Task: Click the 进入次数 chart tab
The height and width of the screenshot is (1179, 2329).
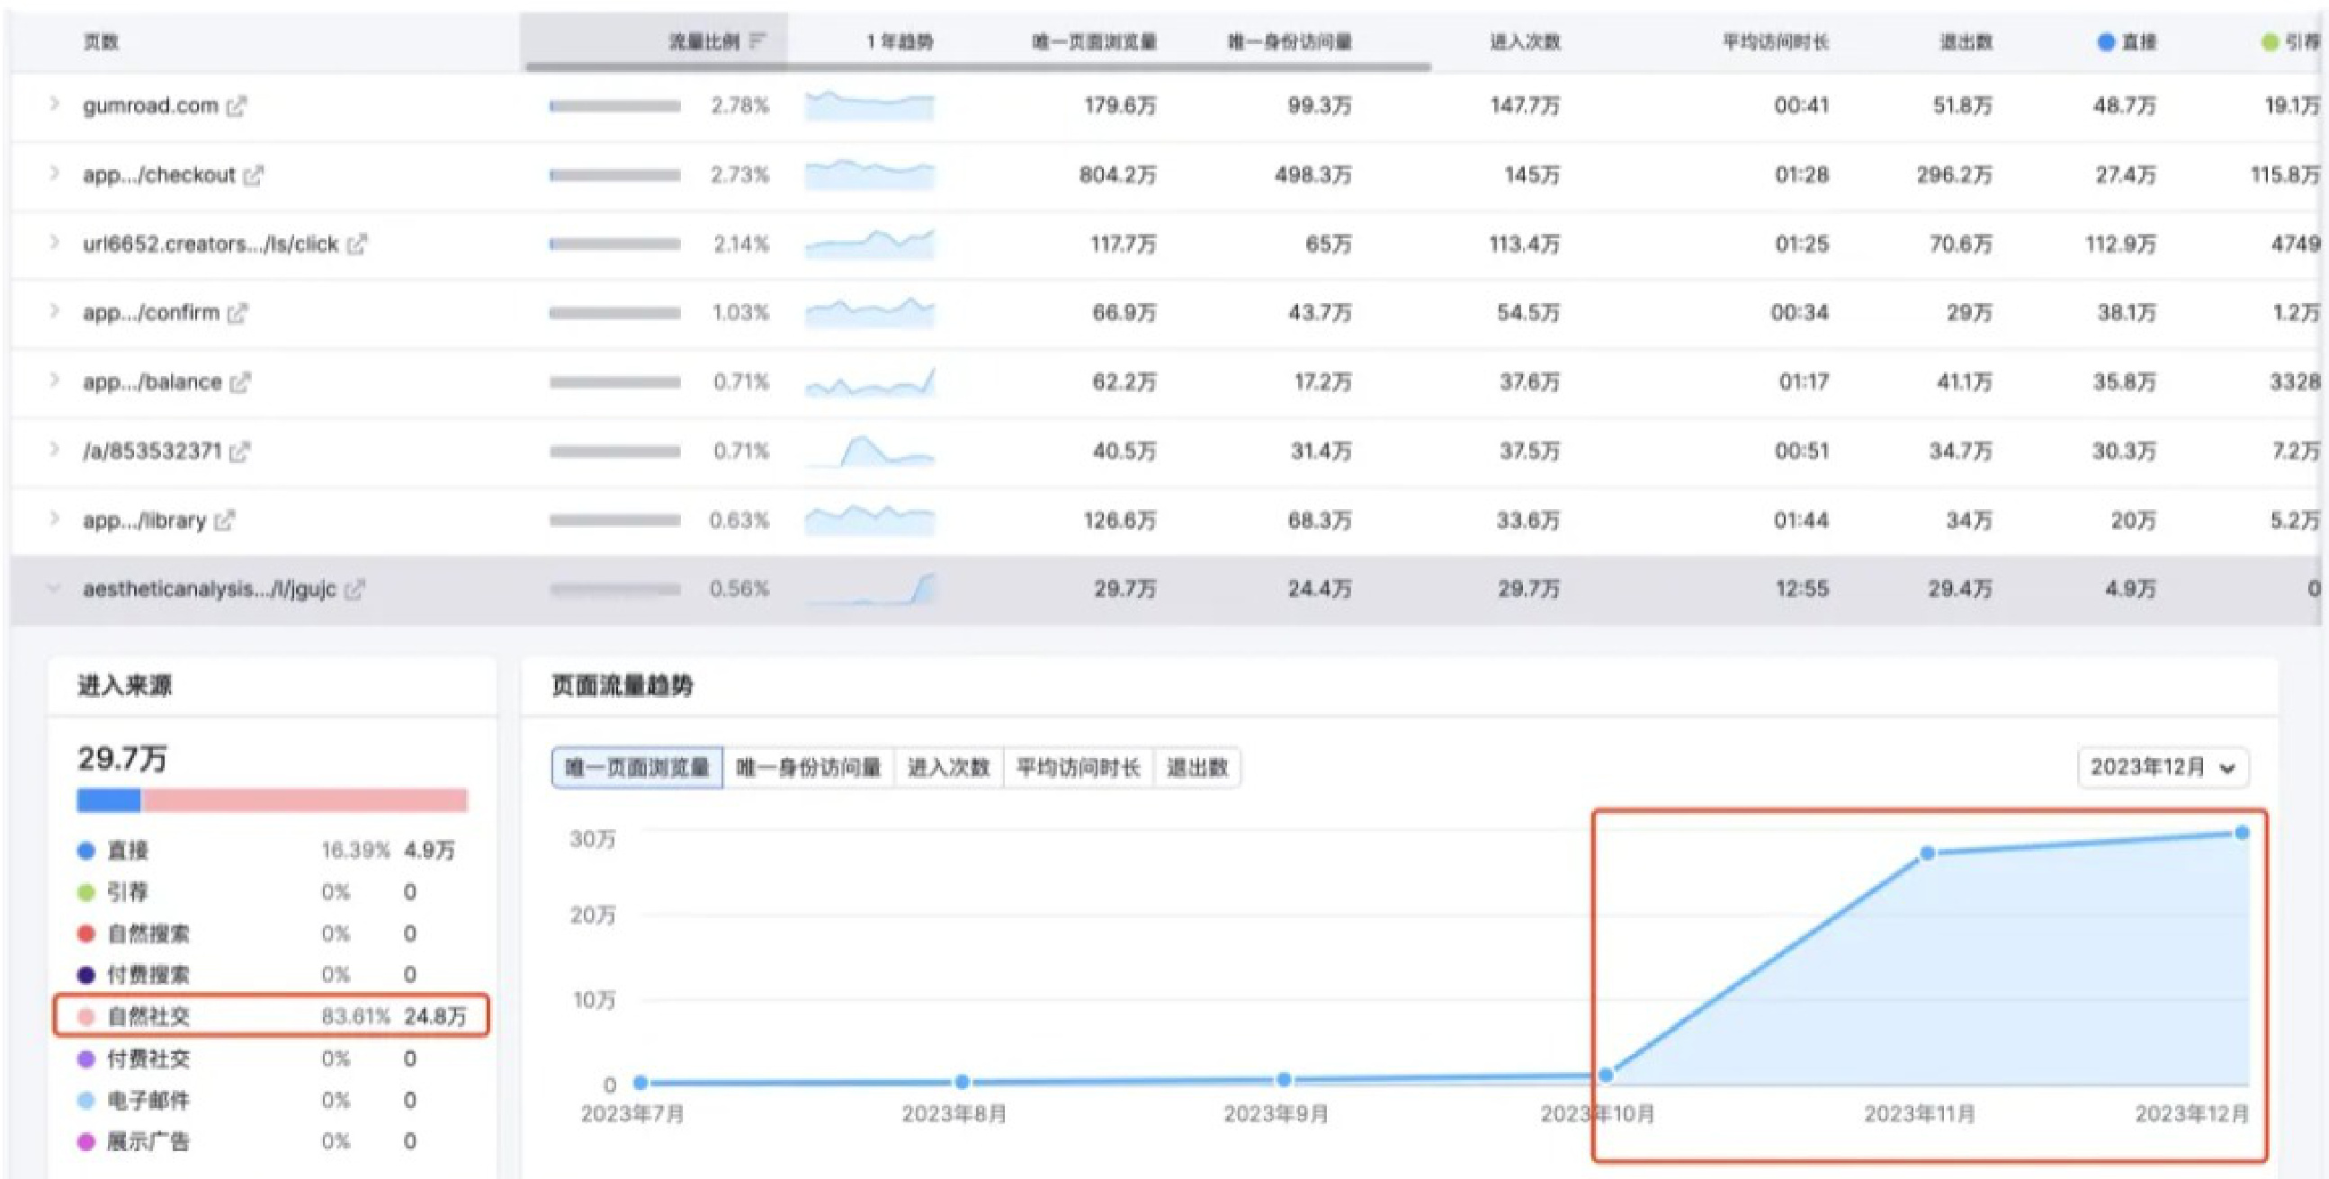Action: [948, 768]
